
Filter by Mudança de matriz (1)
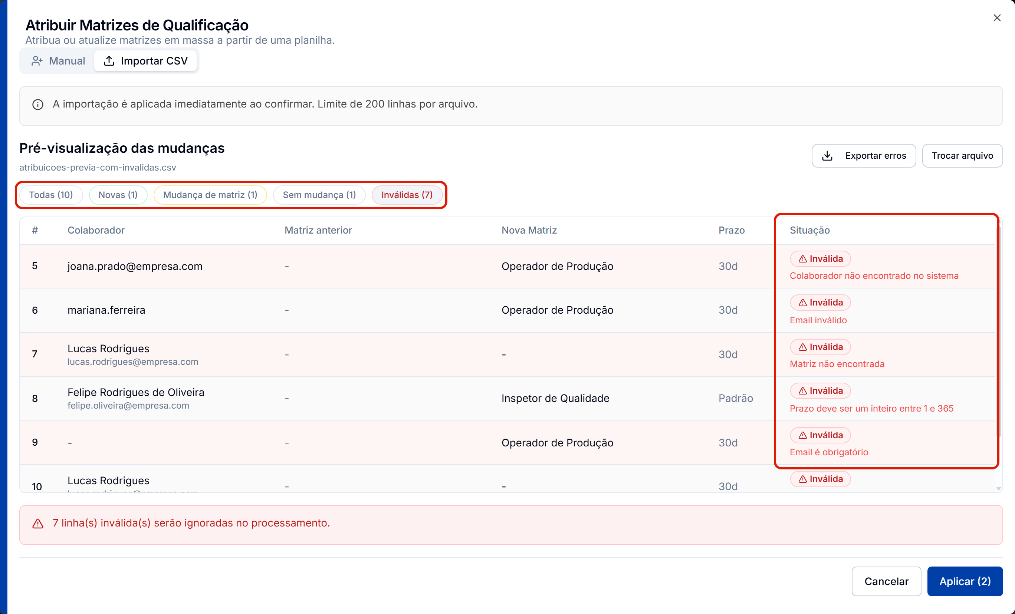(210, 195)
